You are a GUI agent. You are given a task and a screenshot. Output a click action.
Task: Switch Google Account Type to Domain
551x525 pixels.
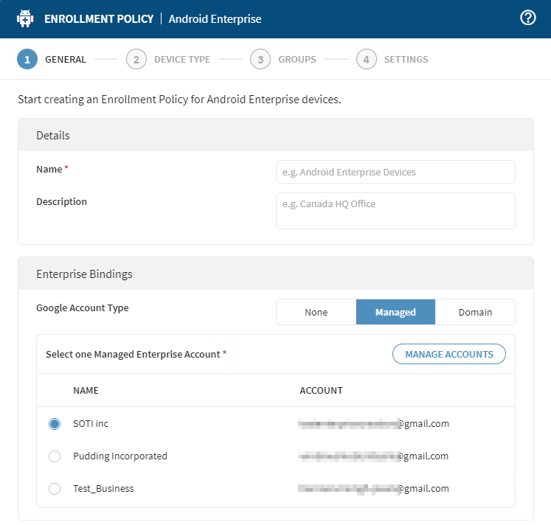click(x=475, y=312)
